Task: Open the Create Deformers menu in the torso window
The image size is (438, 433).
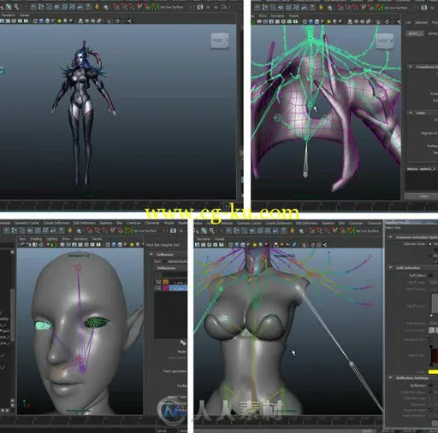Action: (x=278, y=223)
